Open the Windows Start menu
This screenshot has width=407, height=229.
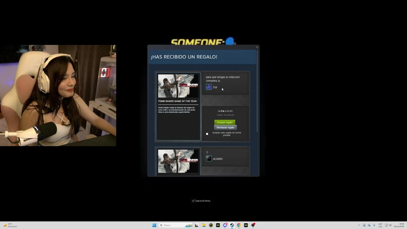coord(154,225)
